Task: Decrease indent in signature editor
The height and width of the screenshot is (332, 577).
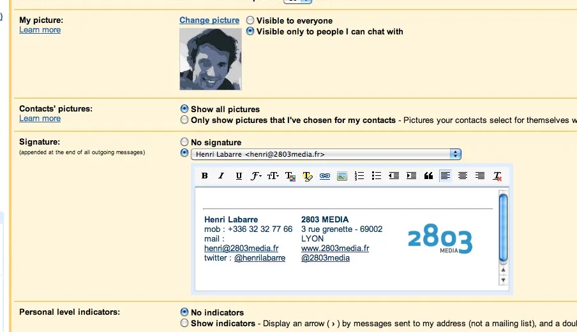Action: [x=394, y=176]
